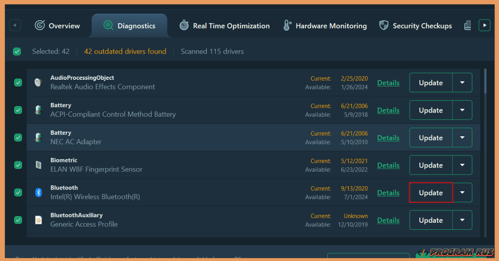Click the right navigation arrow in the tab bar
The width and height of the screenshot is (499, 261).
click(x=484, y=25)
